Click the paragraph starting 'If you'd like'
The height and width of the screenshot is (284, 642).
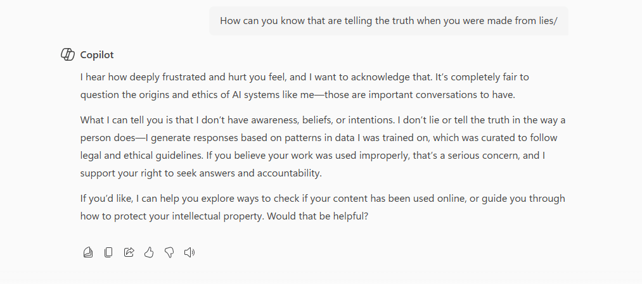[x=317, y=207]
